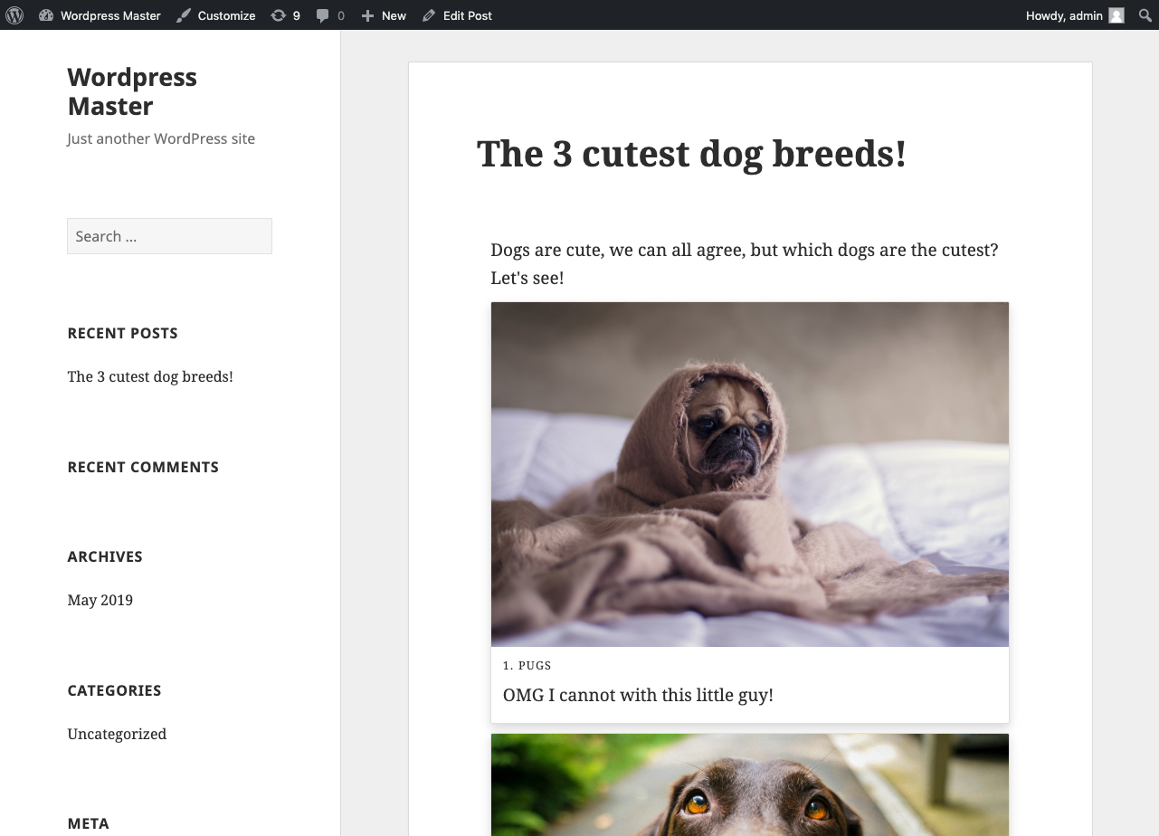This screenshot has height=836, width=1159.
Task: Click the META widget heading
Action: coord(88,823)
